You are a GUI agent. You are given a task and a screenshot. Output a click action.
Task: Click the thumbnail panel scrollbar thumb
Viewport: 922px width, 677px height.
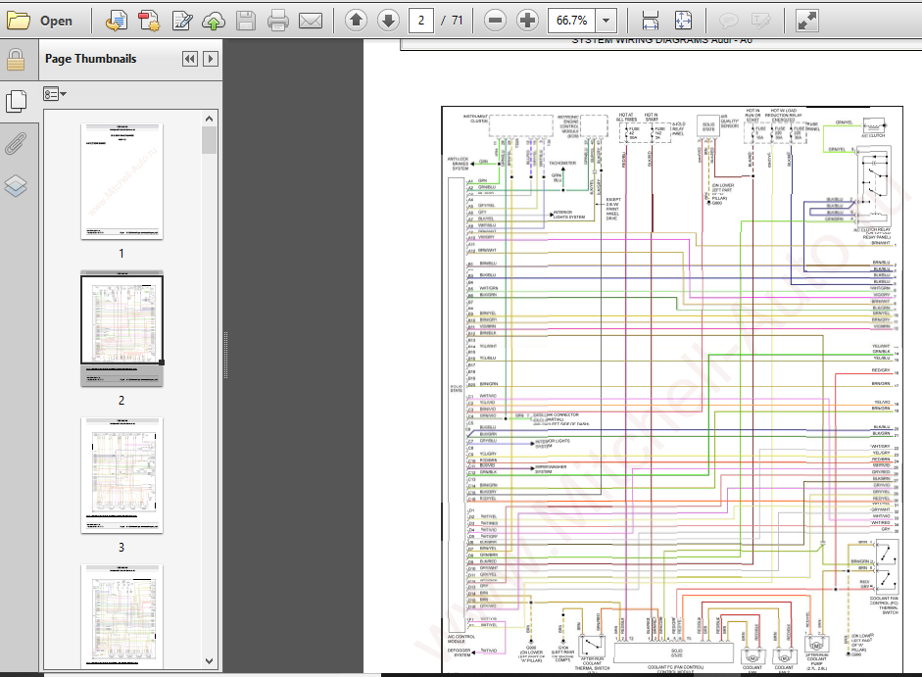point(209,140)
